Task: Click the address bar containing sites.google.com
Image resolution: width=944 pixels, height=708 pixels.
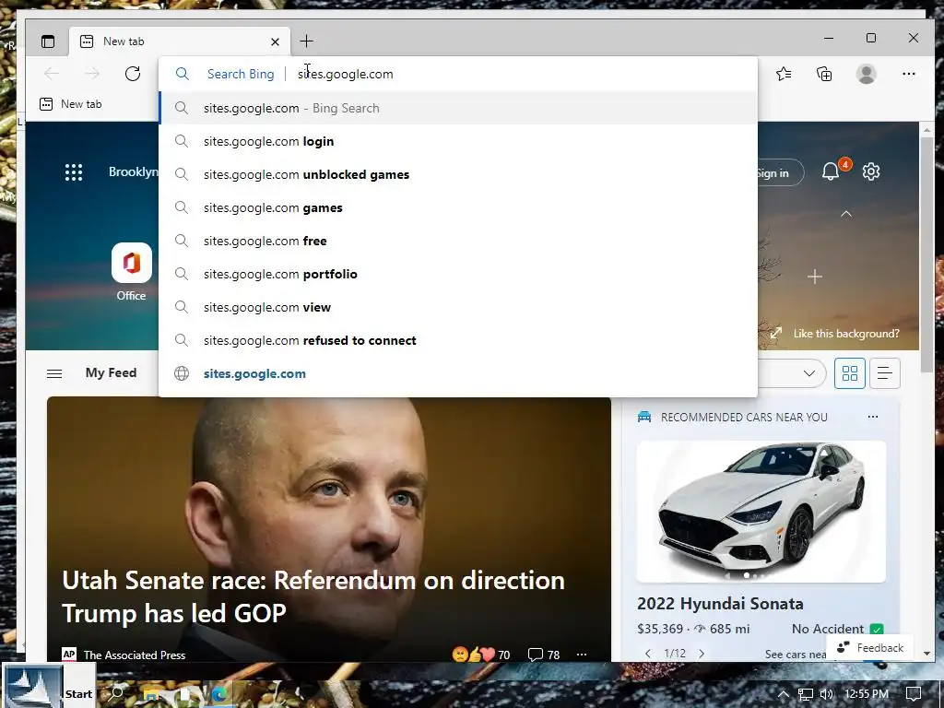Action: coord(457,74)
